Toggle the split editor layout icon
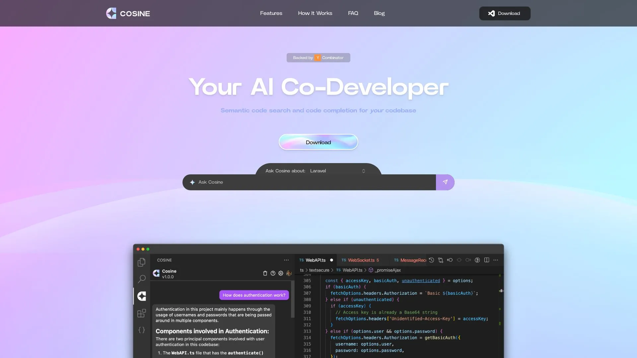 point(487,260)
